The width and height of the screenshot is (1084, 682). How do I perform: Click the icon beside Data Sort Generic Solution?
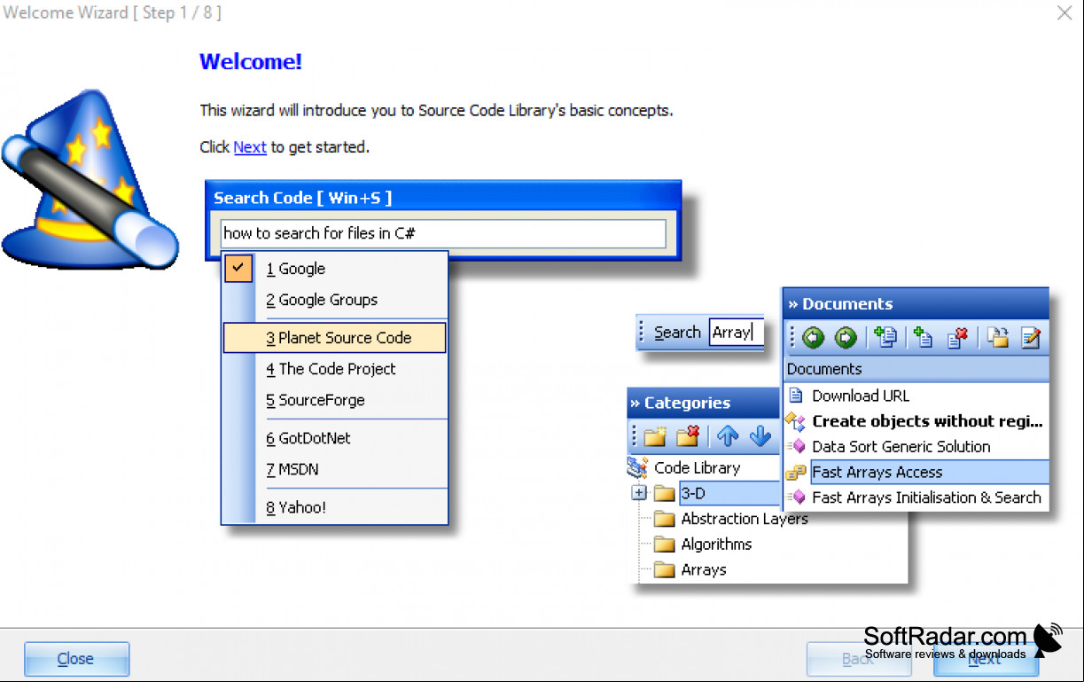tap(795, 447)
